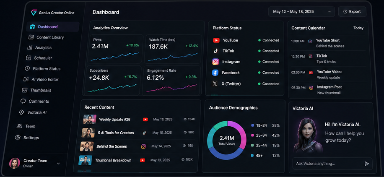Image resolution: width=384 pixels, height=177 pixels.
Task: Click the Instagram logo in Platform Status
Action: point(215,62)
